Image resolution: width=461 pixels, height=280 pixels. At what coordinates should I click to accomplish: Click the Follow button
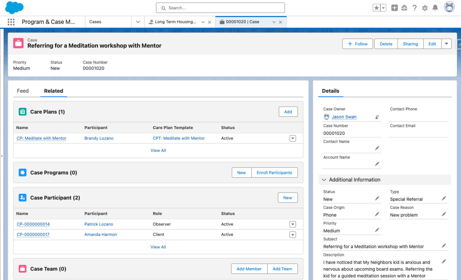coord(358,44)
